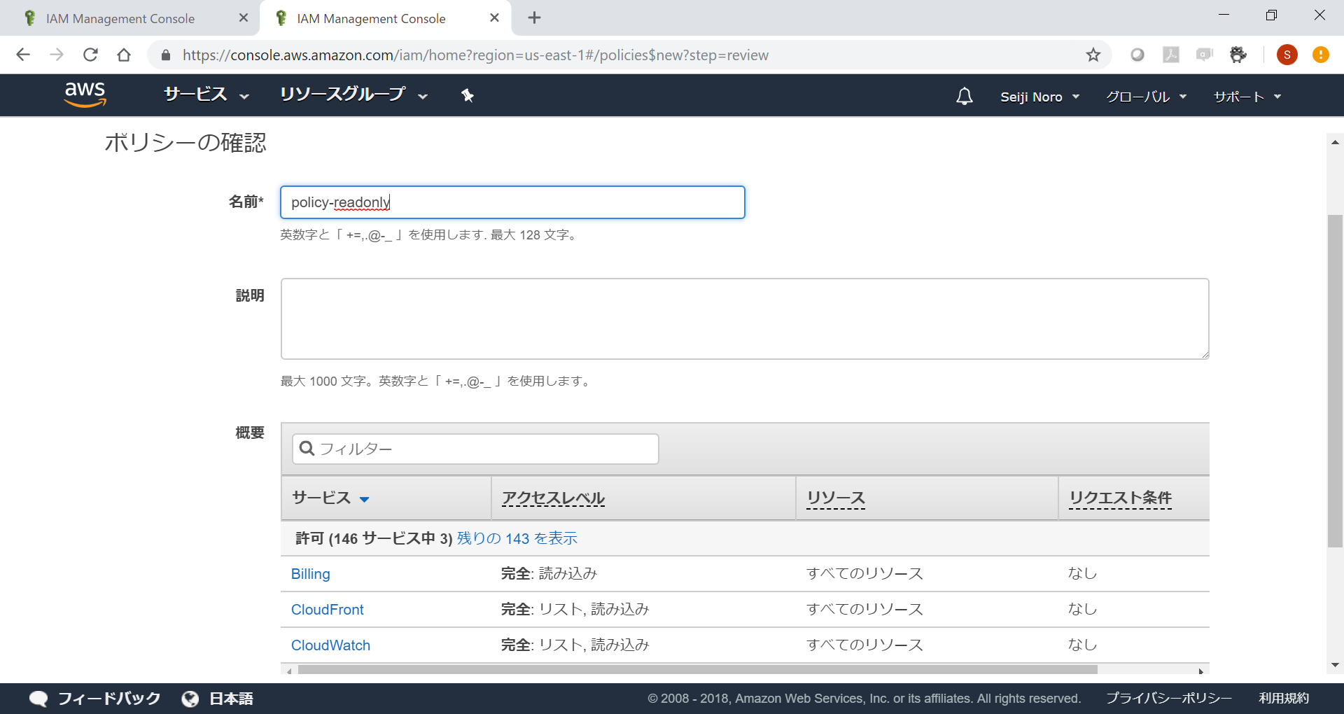The image size is (1344, 714).
Task: Open the Seiji Noro account dropdown
Action: click(1040, 97)
